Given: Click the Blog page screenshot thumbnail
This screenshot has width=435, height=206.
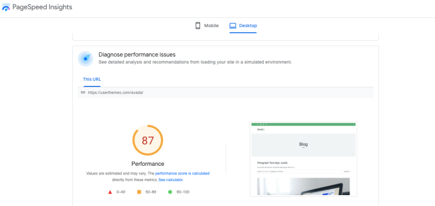Looking at the screenshot, I should 303,159.
